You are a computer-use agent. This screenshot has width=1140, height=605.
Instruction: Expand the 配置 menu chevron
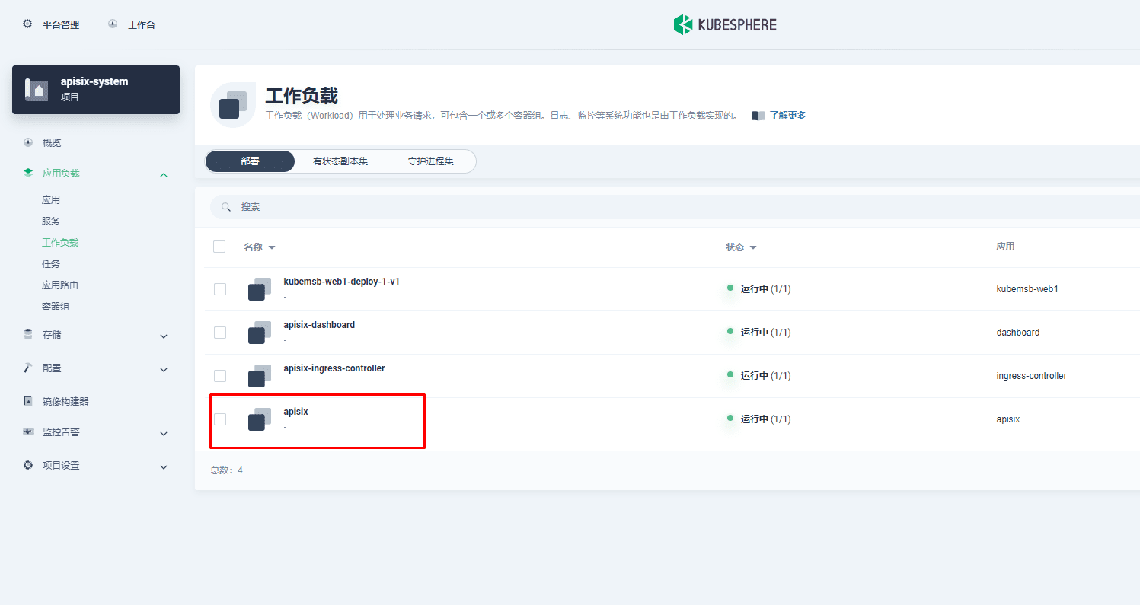coord(164,370)
